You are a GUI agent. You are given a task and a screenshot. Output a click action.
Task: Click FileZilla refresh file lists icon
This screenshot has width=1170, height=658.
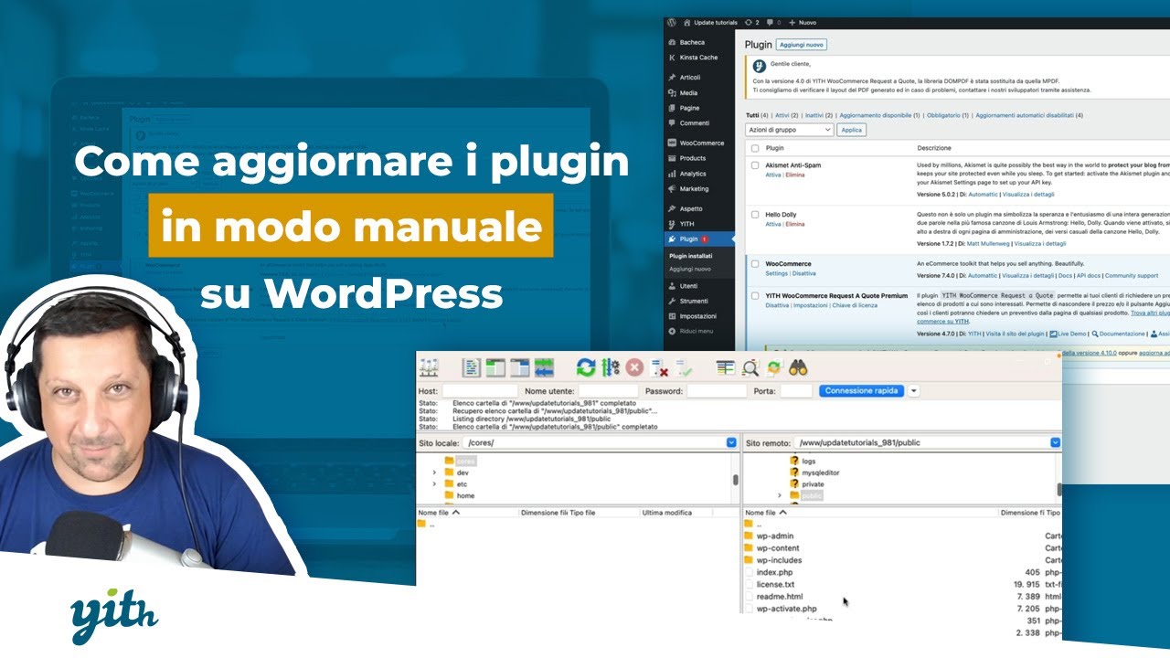coord(586,367)
